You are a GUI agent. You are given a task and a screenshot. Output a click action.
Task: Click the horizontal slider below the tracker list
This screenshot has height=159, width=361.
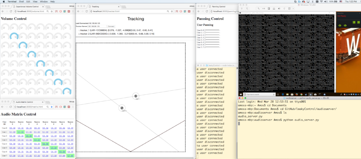136,37
